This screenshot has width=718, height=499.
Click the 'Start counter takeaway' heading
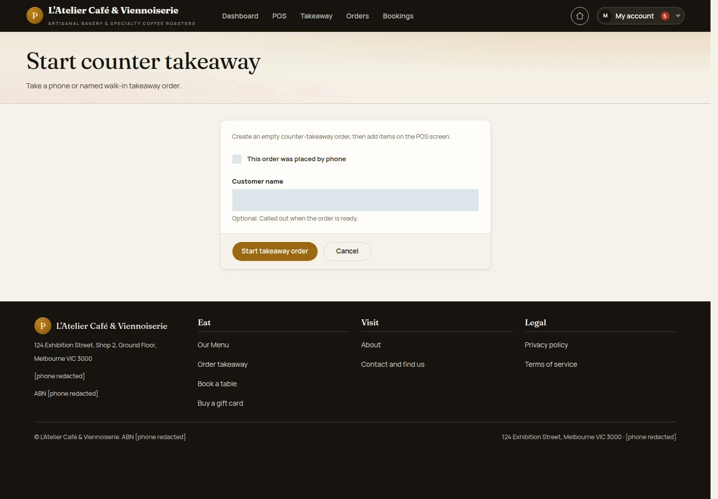pos(144,62)
